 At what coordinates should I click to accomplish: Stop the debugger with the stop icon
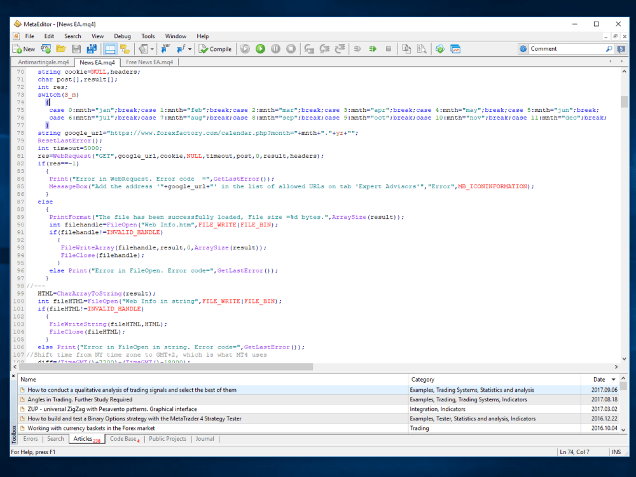pyautogui.click(x=291, y=49)
